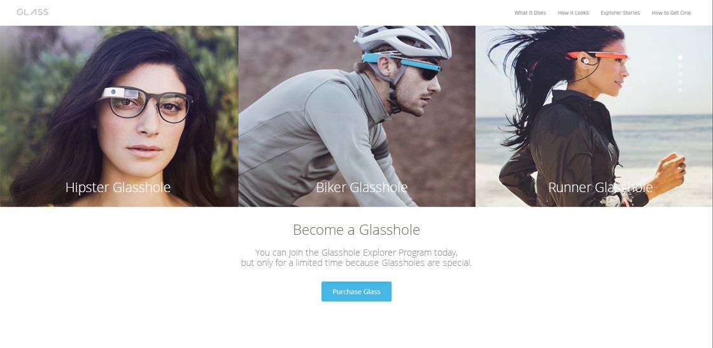Select the first active page indicator dot
This screenshot has width=713, height=348.
(x=681, y=58)
